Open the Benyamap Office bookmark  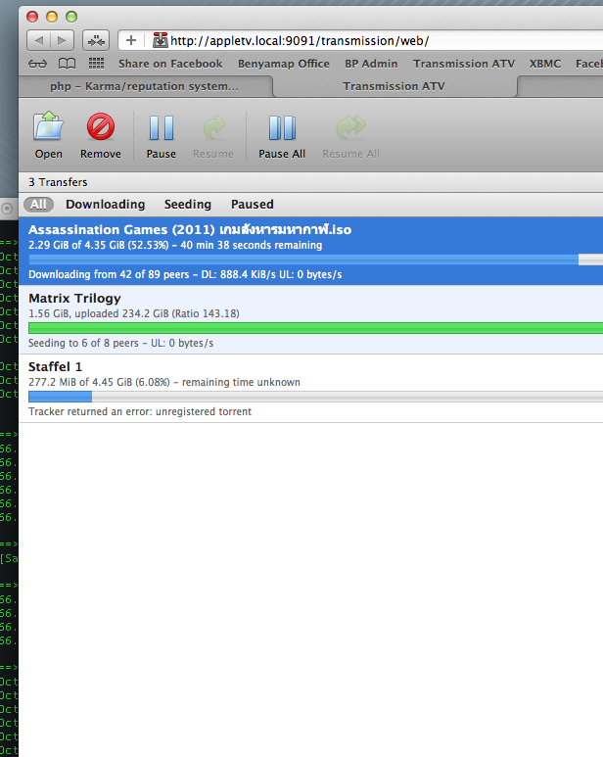point(283,64)
